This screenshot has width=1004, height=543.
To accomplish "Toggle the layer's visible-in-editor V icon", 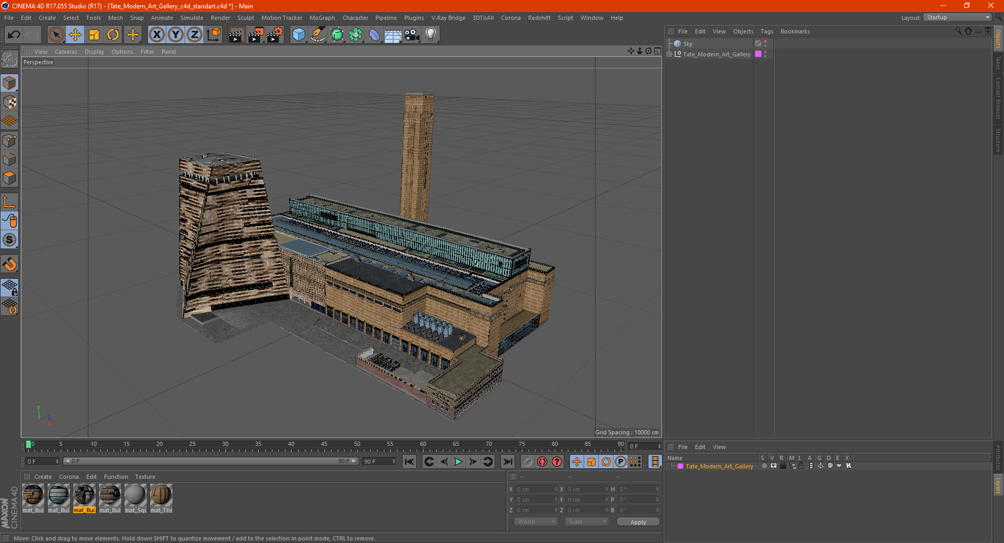I will 773,466.
